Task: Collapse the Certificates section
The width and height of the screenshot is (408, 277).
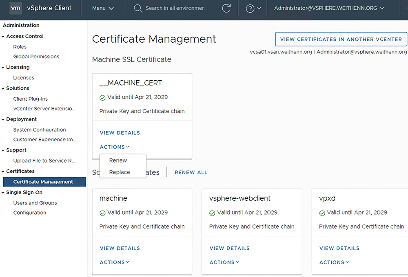Action: click(x=3, y=171)
